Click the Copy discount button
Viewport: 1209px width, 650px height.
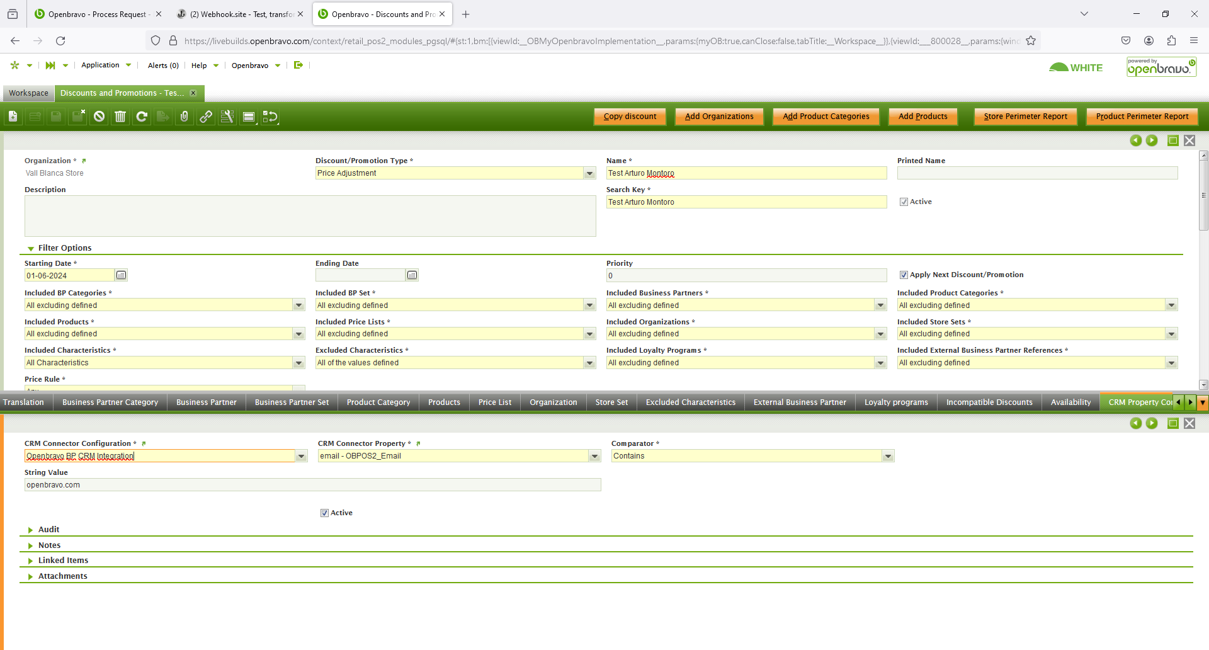click(x=630, y=117)
